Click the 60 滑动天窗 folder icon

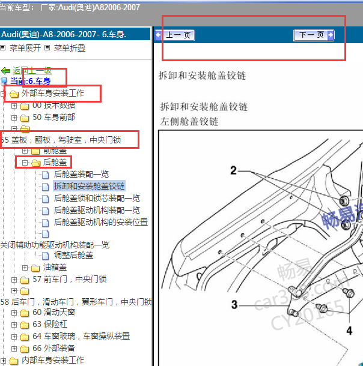(25, 313)
